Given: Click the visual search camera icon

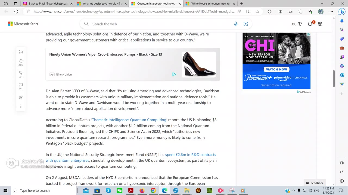Looking at the screenshot, I should (x=246, y=24).
